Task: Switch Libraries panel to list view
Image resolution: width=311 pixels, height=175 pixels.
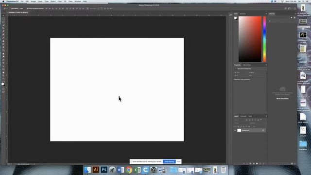Action: click(x=294, y=17)
